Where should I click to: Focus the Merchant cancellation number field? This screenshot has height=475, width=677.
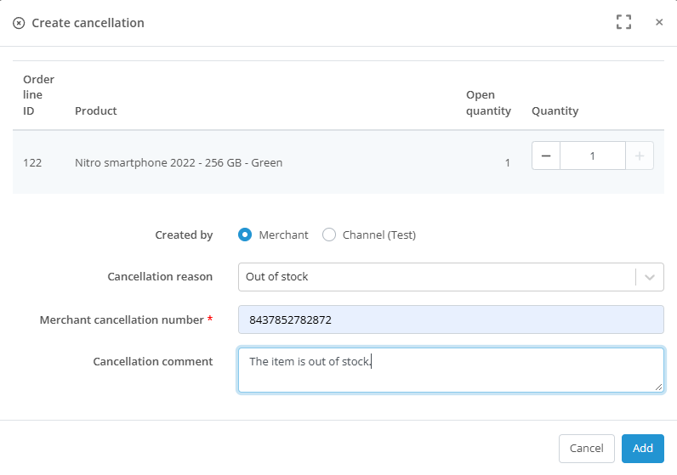451,319
